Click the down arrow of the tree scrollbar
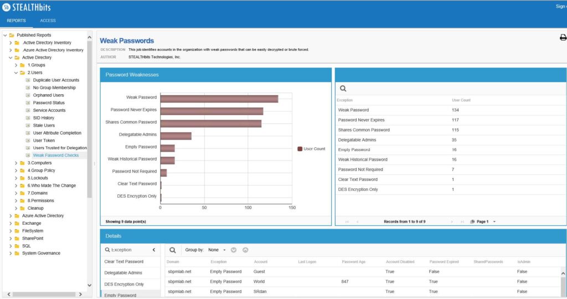Screen dimensions: 567x299 [x=89, y=285]
